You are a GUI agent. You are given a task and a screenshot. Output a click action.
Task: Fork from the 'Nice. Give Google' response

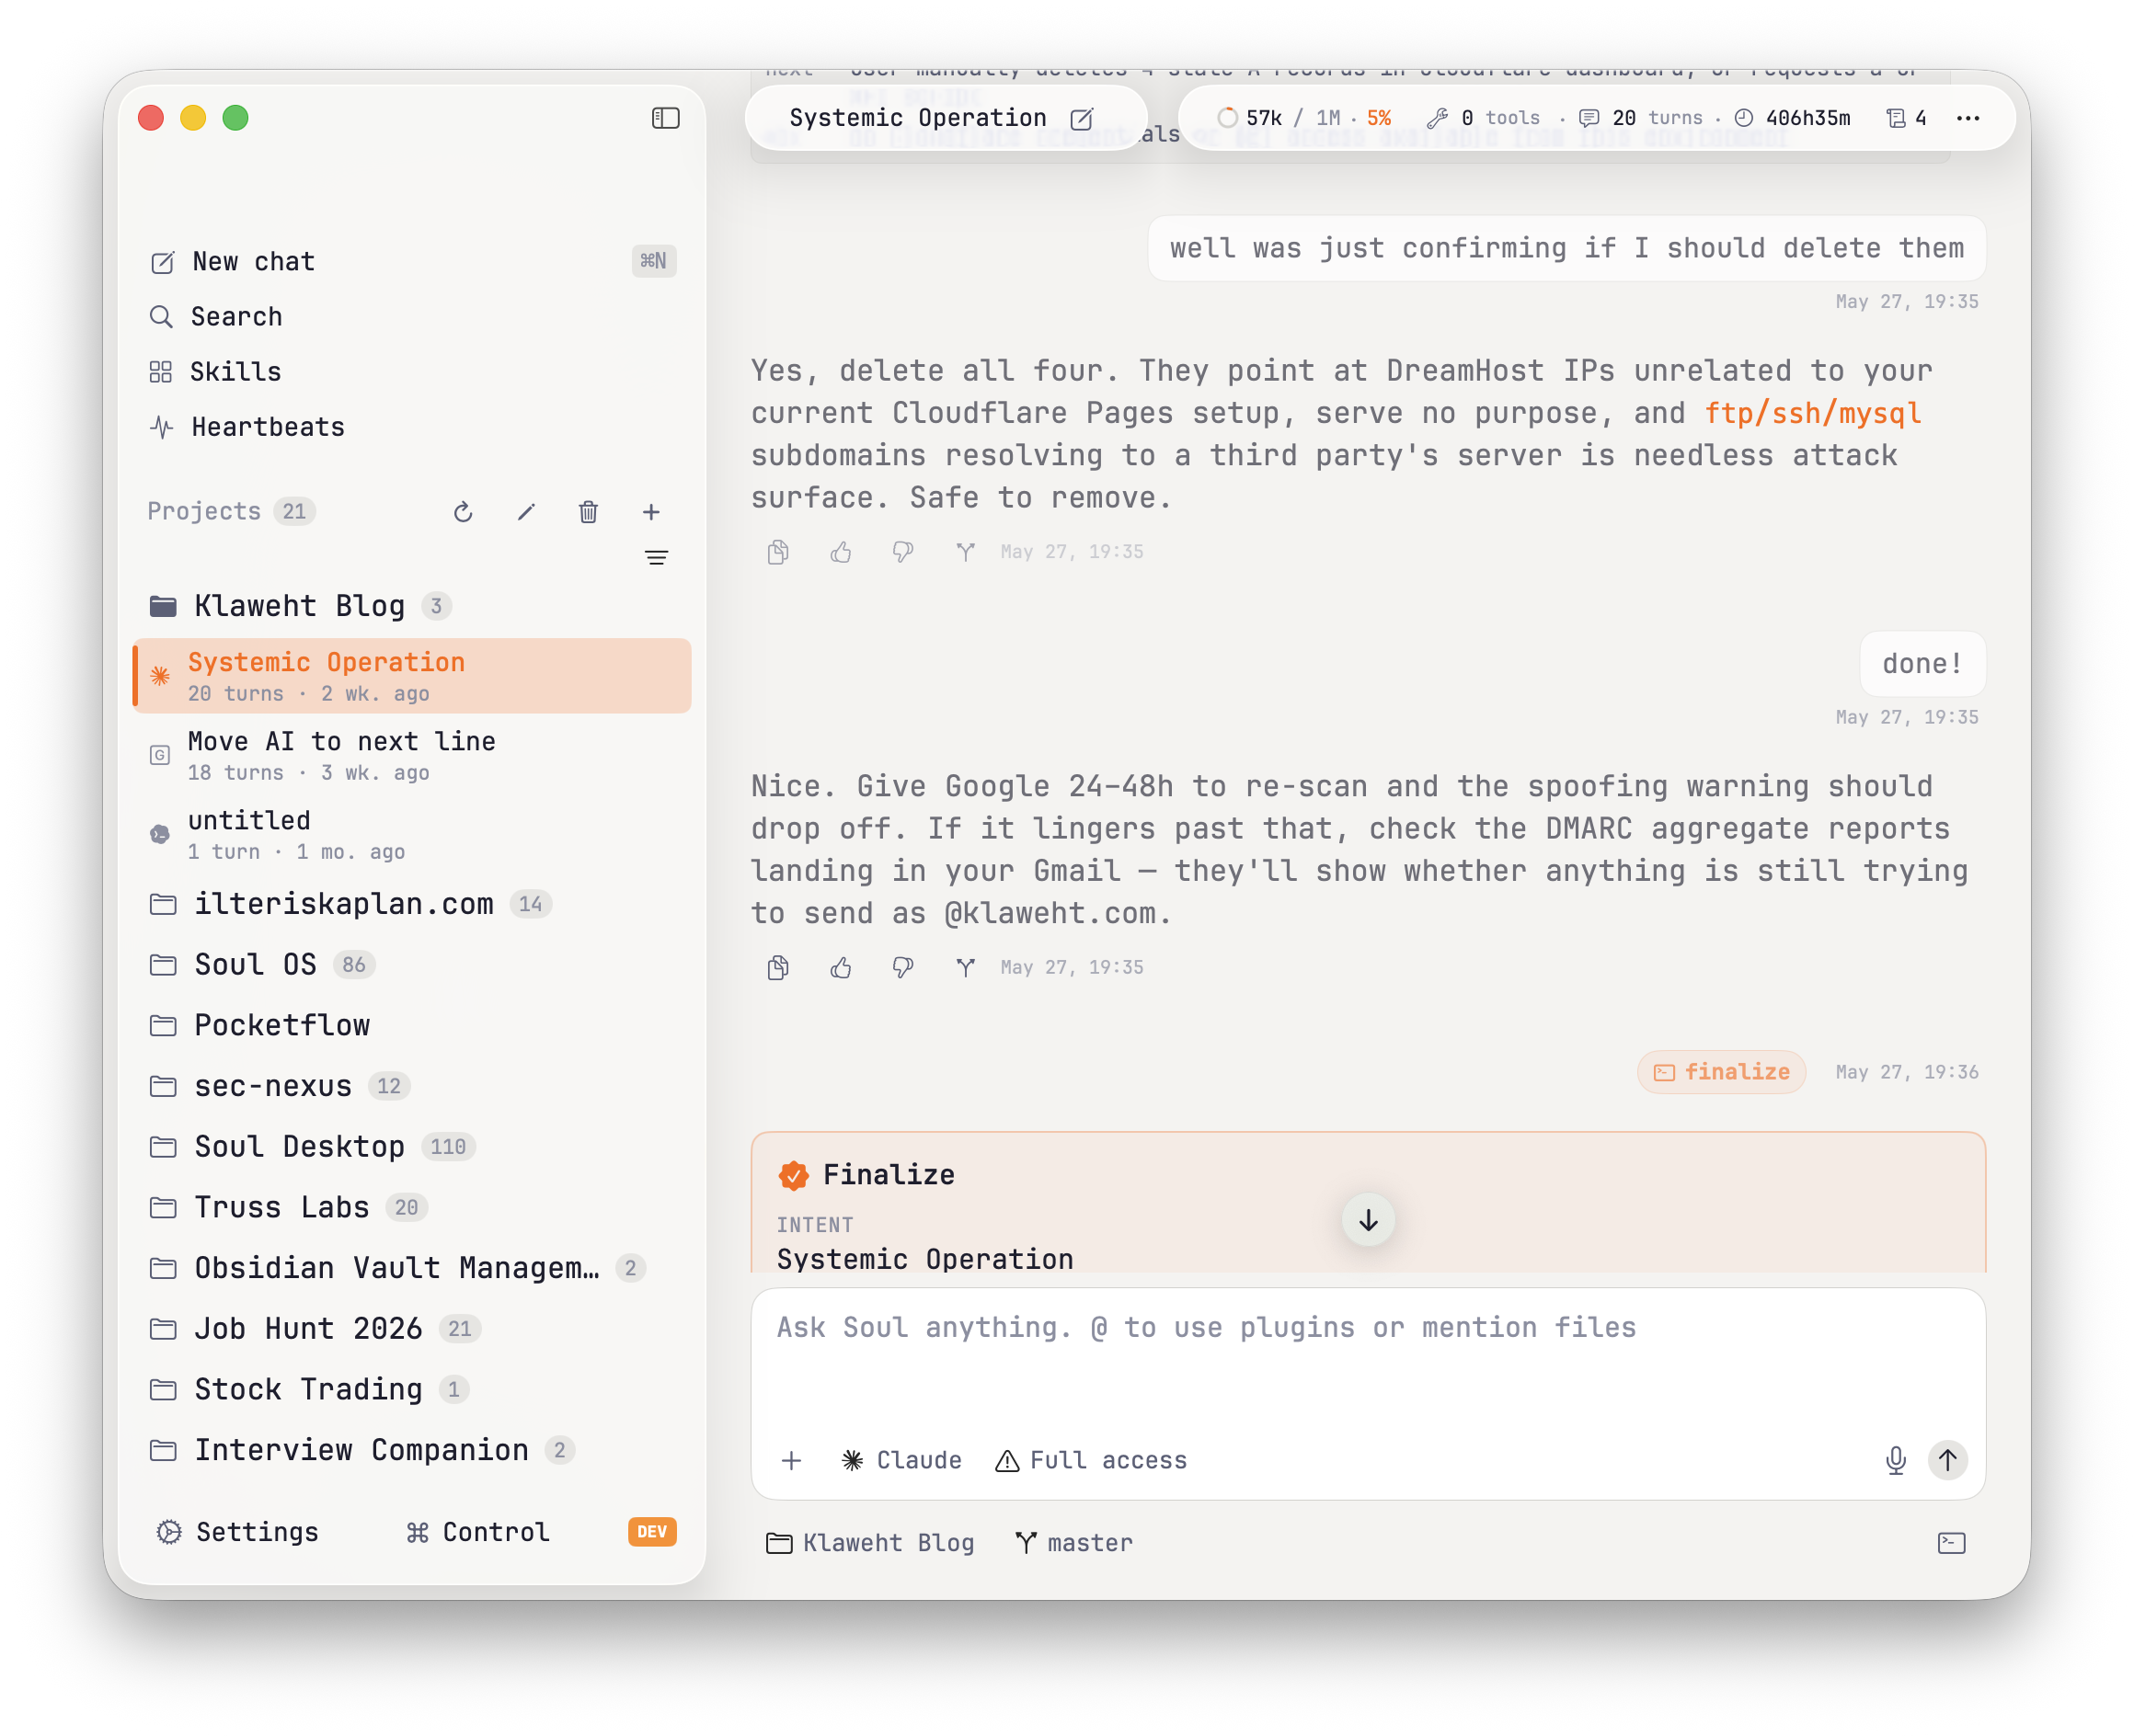coord(966,968)
